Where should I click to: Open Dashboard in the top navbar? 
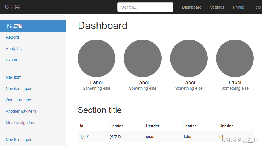click(192, 7)
